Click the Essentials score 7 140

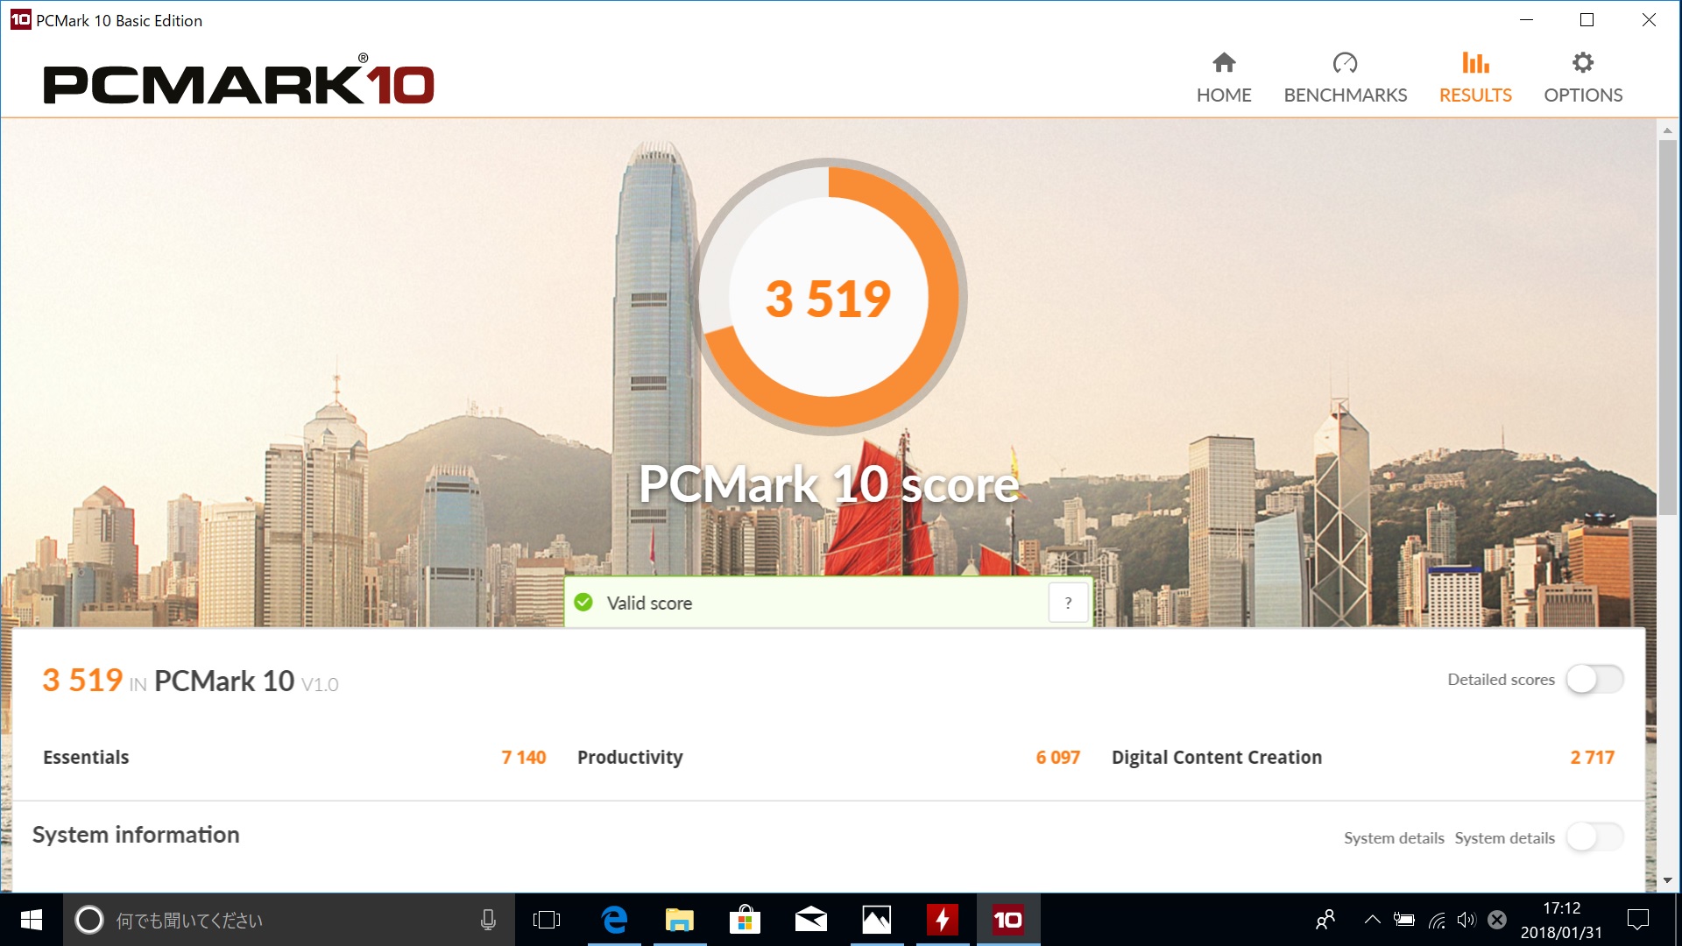pyautogui.click(x=523, y=757)
